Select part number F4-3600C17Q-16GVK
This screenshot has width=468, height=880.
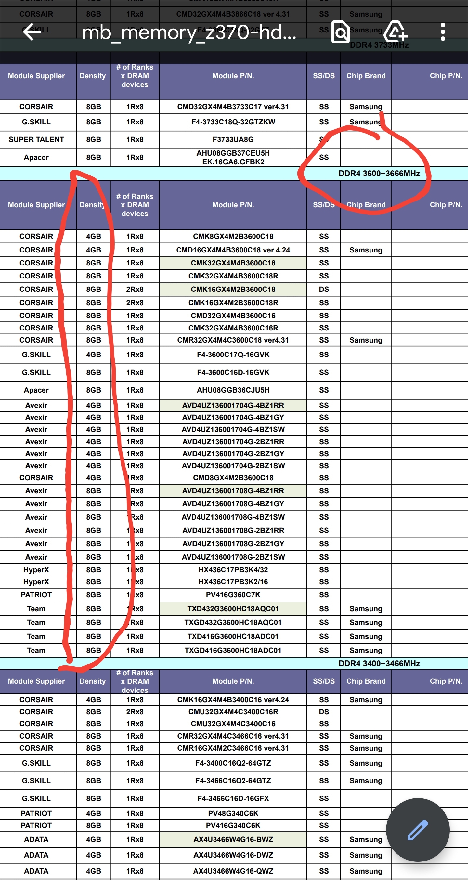click(233, 355)
